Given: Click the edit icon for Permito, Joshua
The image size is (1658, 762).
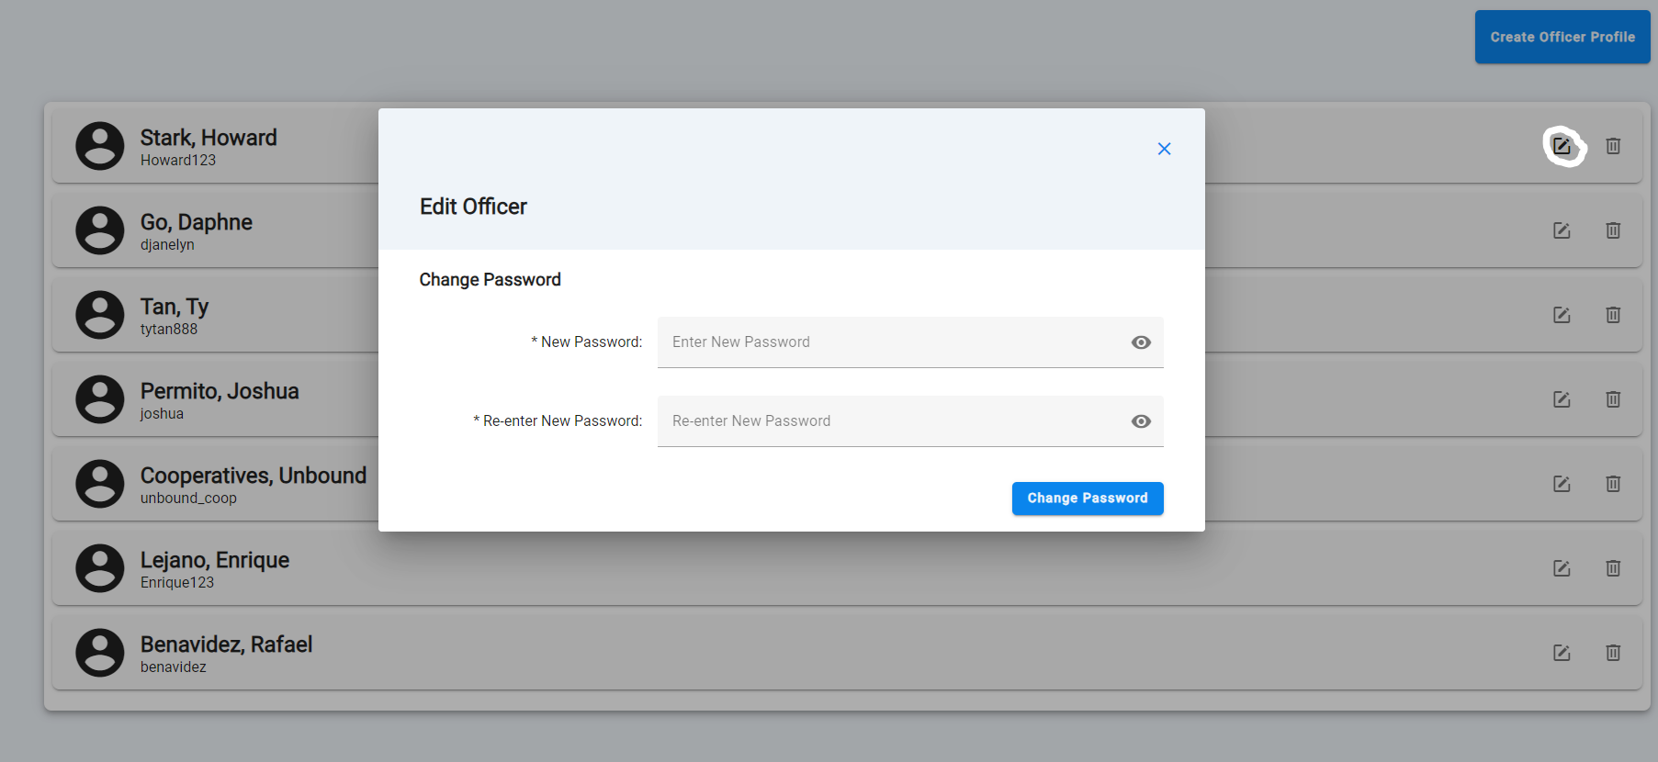Looking at the screenshot, I should (1562, 399).
